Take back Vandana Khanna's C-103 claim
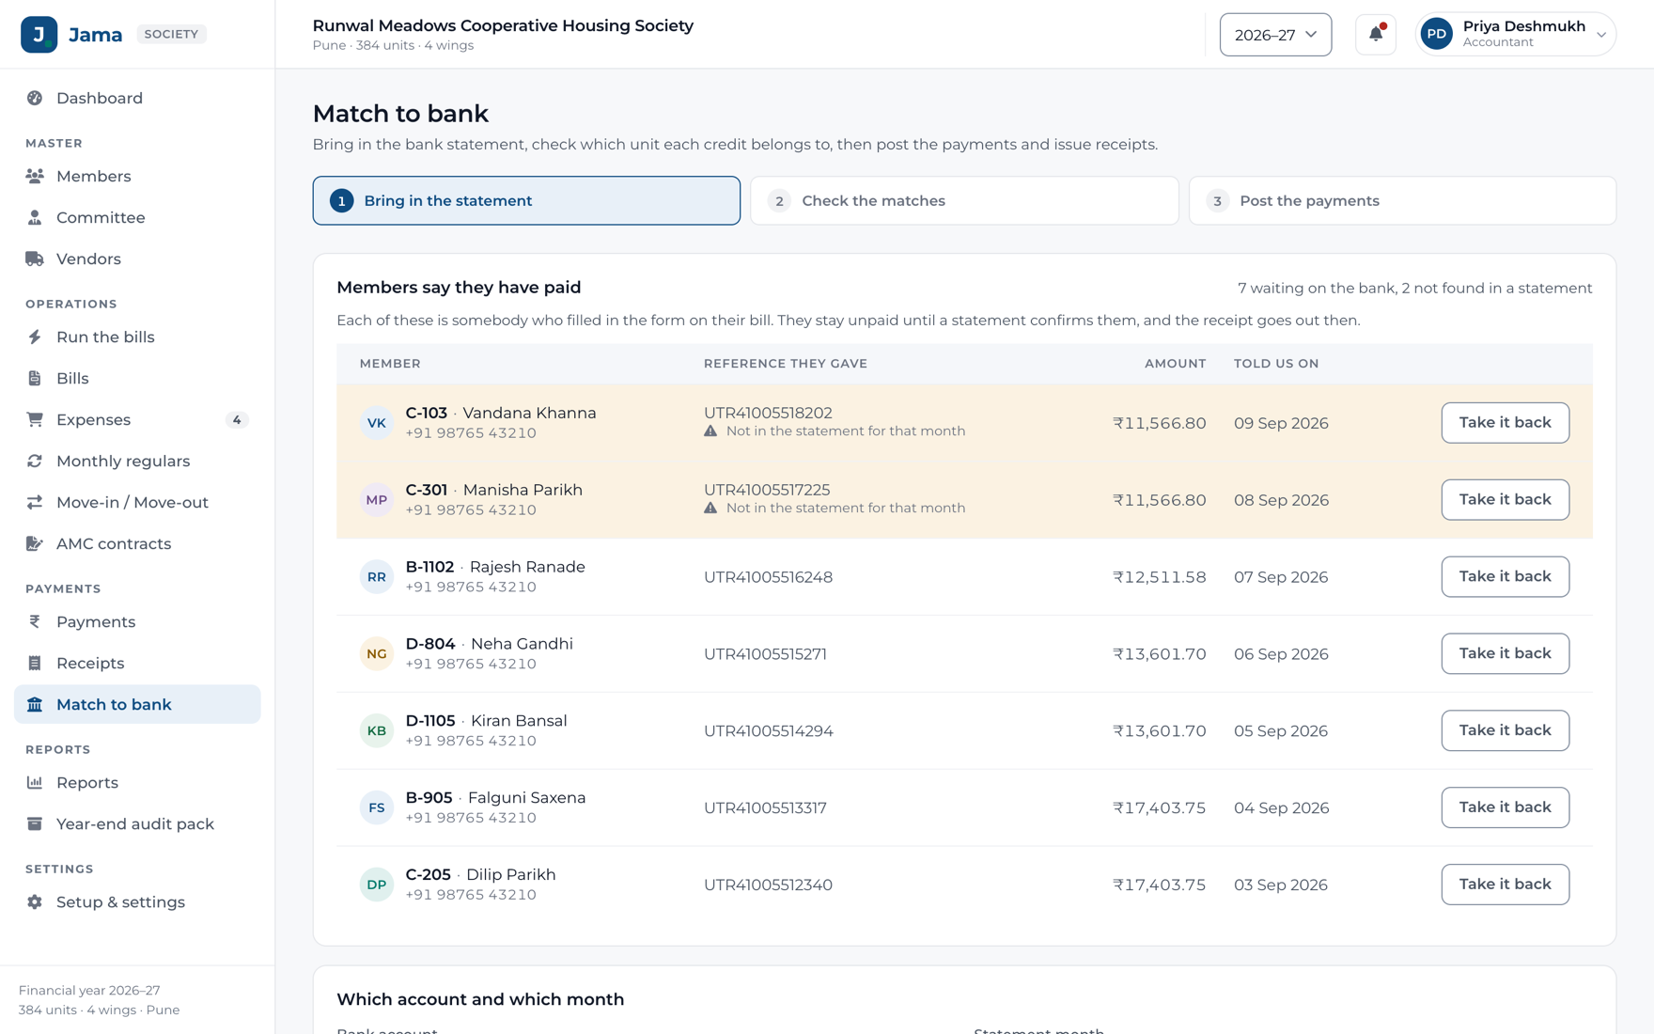Image resolution: width=1654 pixels, height=1034 pixels. [x=1505, y=423]
